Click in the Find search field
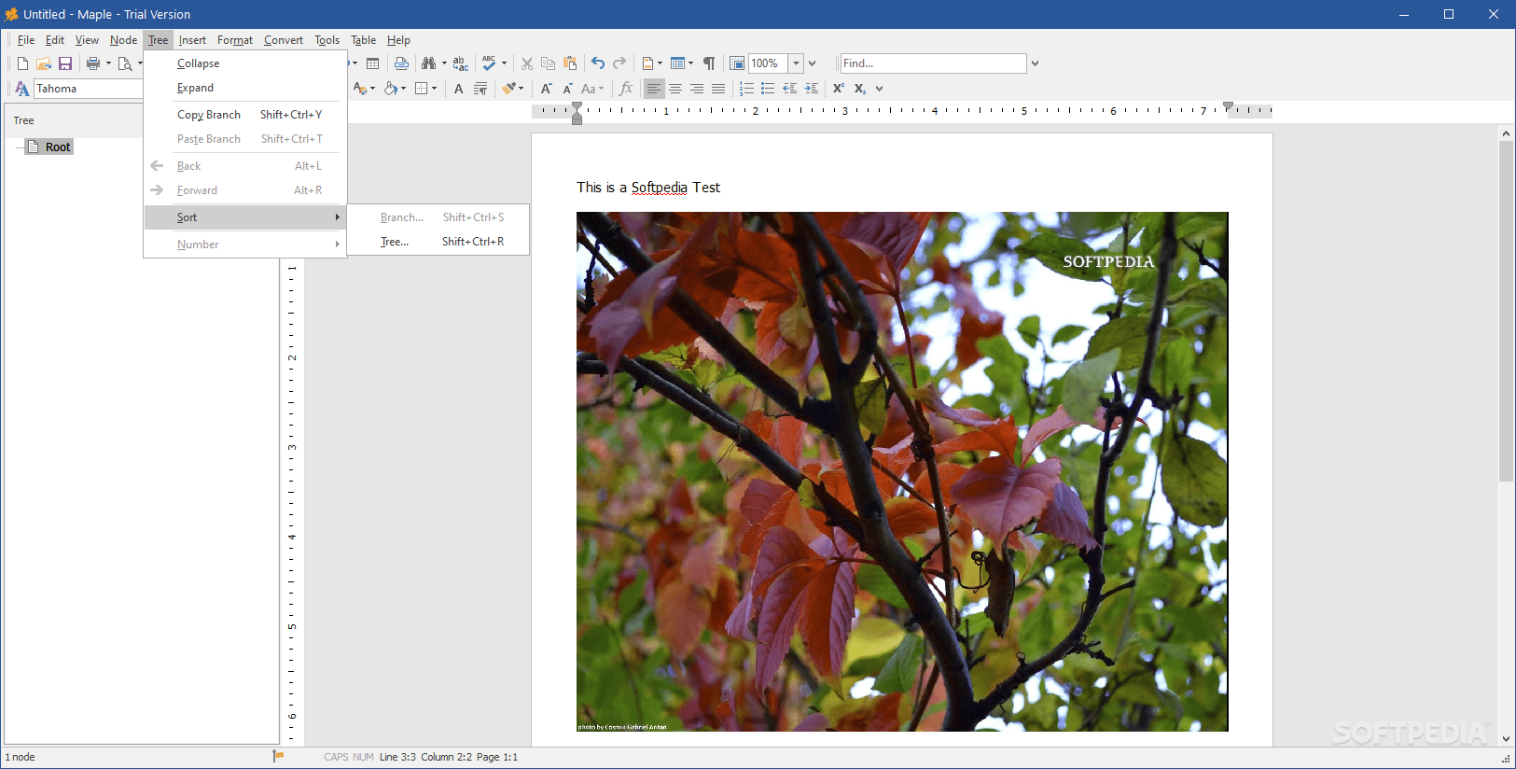1516x769 pixels. click(933, 63)
